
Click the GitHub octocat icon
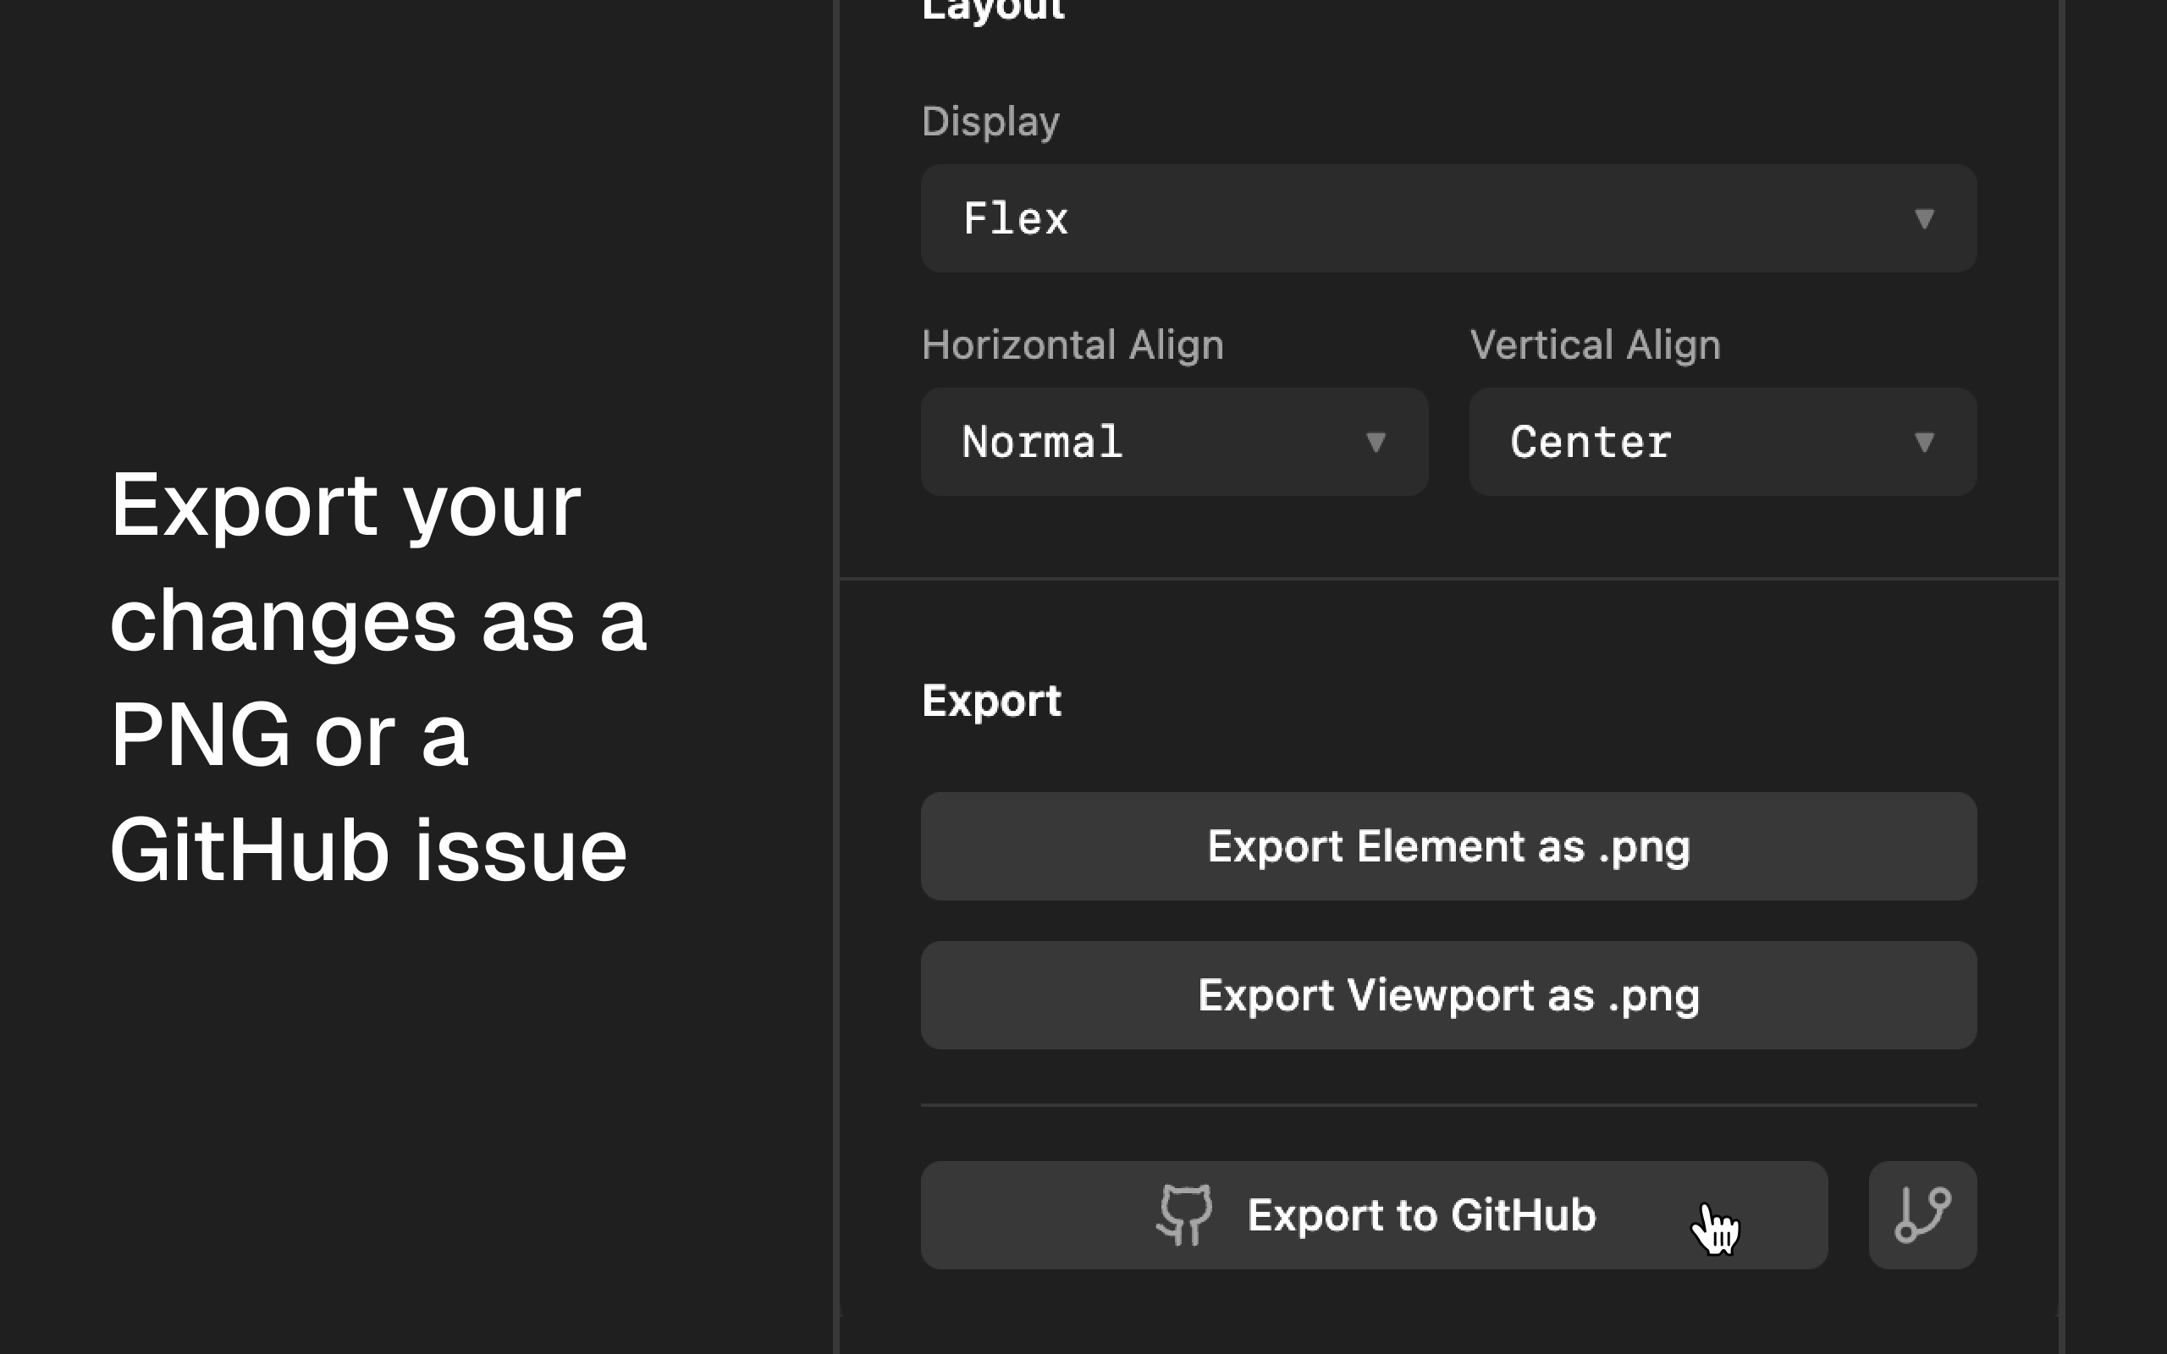(x=1185, y=1215)
